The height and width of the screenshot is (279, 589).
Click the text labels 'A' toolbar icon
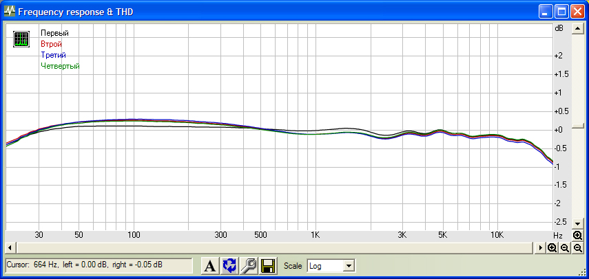pos(210,266)
